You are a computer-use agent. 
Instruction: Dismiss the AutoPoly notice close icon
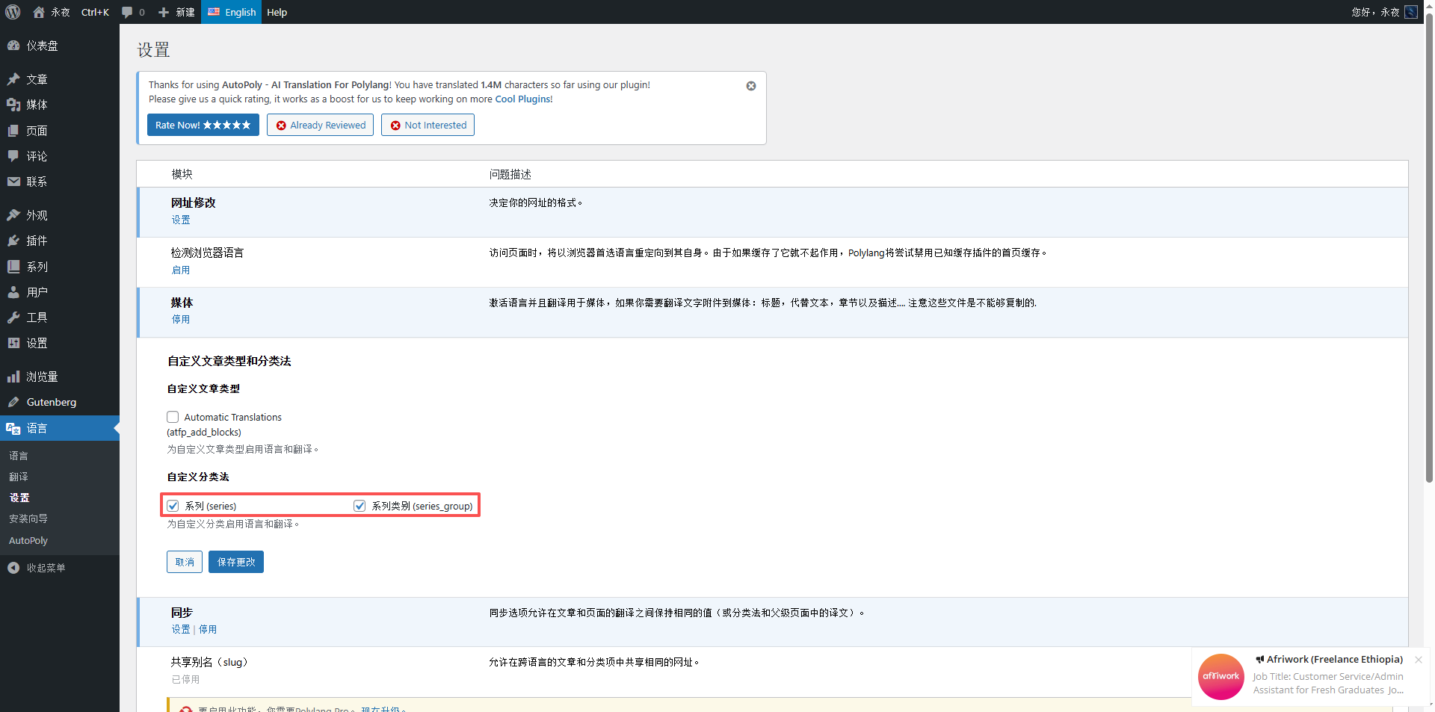tap(751, 86)
